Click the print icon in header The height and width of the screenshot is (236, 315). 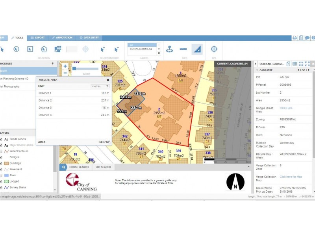[x=295, y=38]
